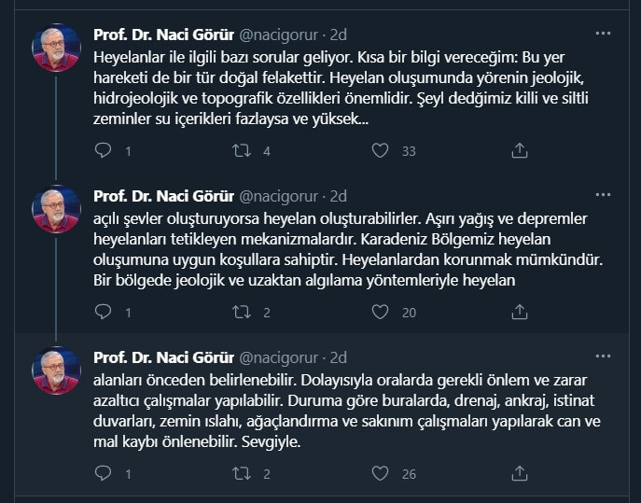This screenshot has width=641, height=503.
Task: Open Prof. Dr. Naci Görür name on first tweet
Action: [x=164, y=35]
